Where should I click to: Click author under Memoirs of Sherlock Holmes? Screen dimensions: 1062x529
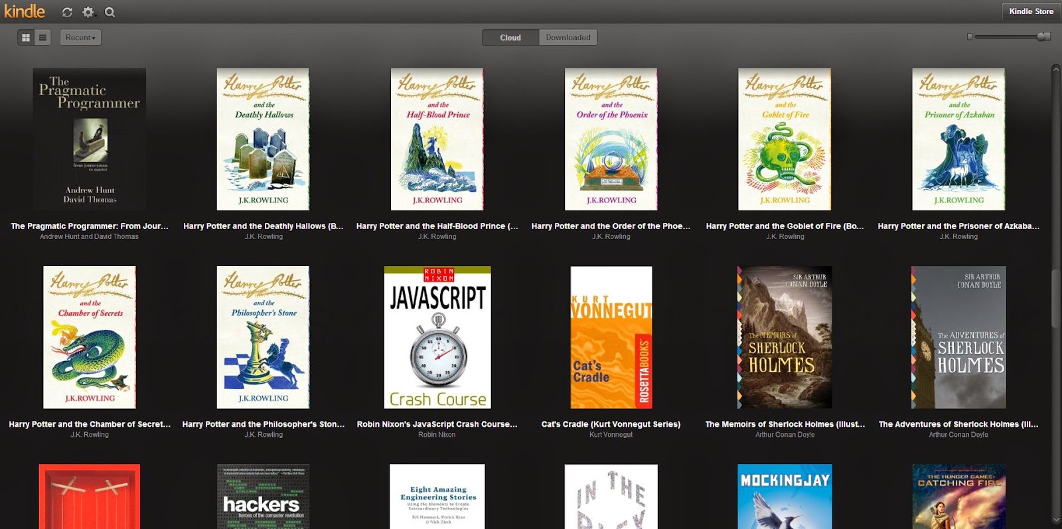tap(785, 435)
